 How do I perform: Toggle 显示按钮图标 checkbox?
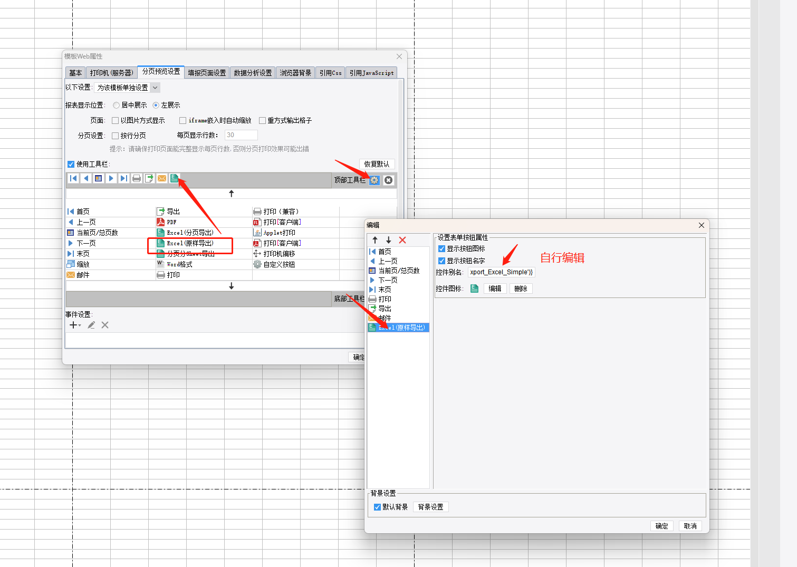pos(441,248)
